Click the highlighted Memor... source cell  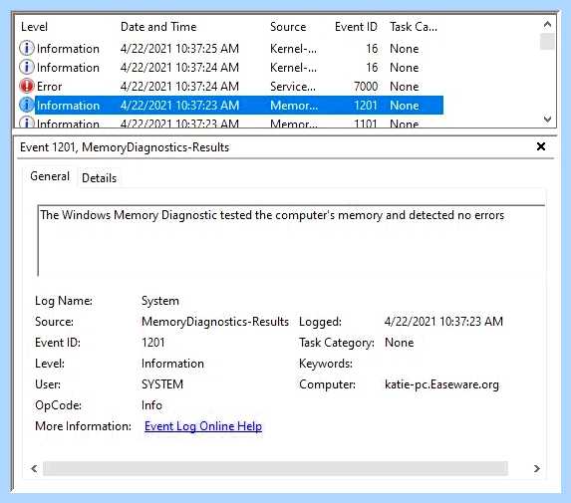294,106
